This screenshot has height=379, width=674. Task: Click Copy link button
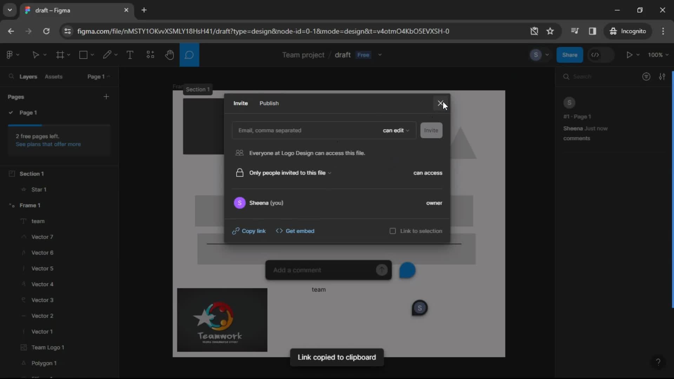(250, 231)
